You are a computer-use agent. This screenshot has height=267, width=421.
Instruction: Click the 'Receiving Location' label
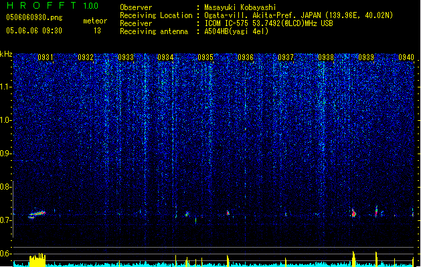(x=156, y=15)
